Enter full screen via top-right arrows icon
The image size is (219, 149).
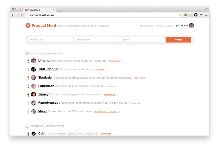(x=206, y=9)
